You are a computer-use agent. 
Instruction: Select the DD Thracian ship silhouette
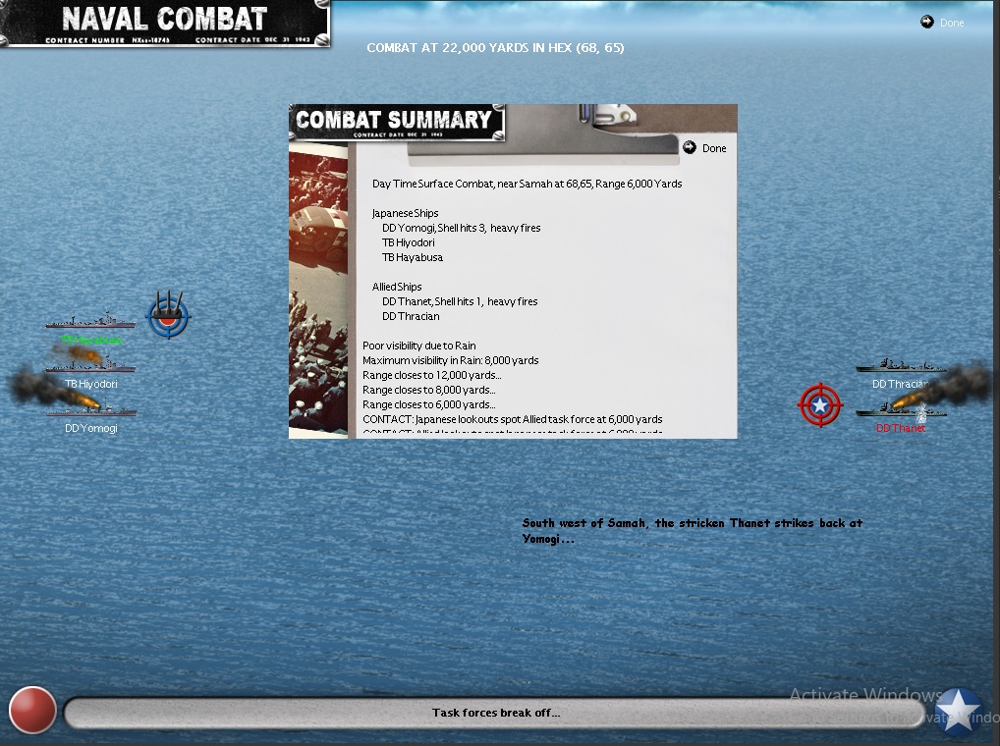coord(901,365)
